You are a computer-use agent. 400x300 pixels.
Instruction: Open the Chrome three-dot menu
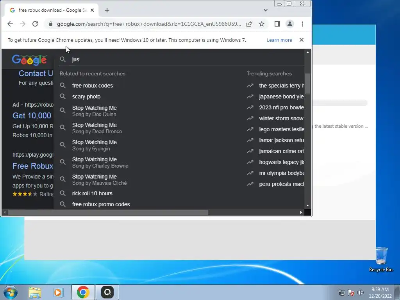click(303, 24)
